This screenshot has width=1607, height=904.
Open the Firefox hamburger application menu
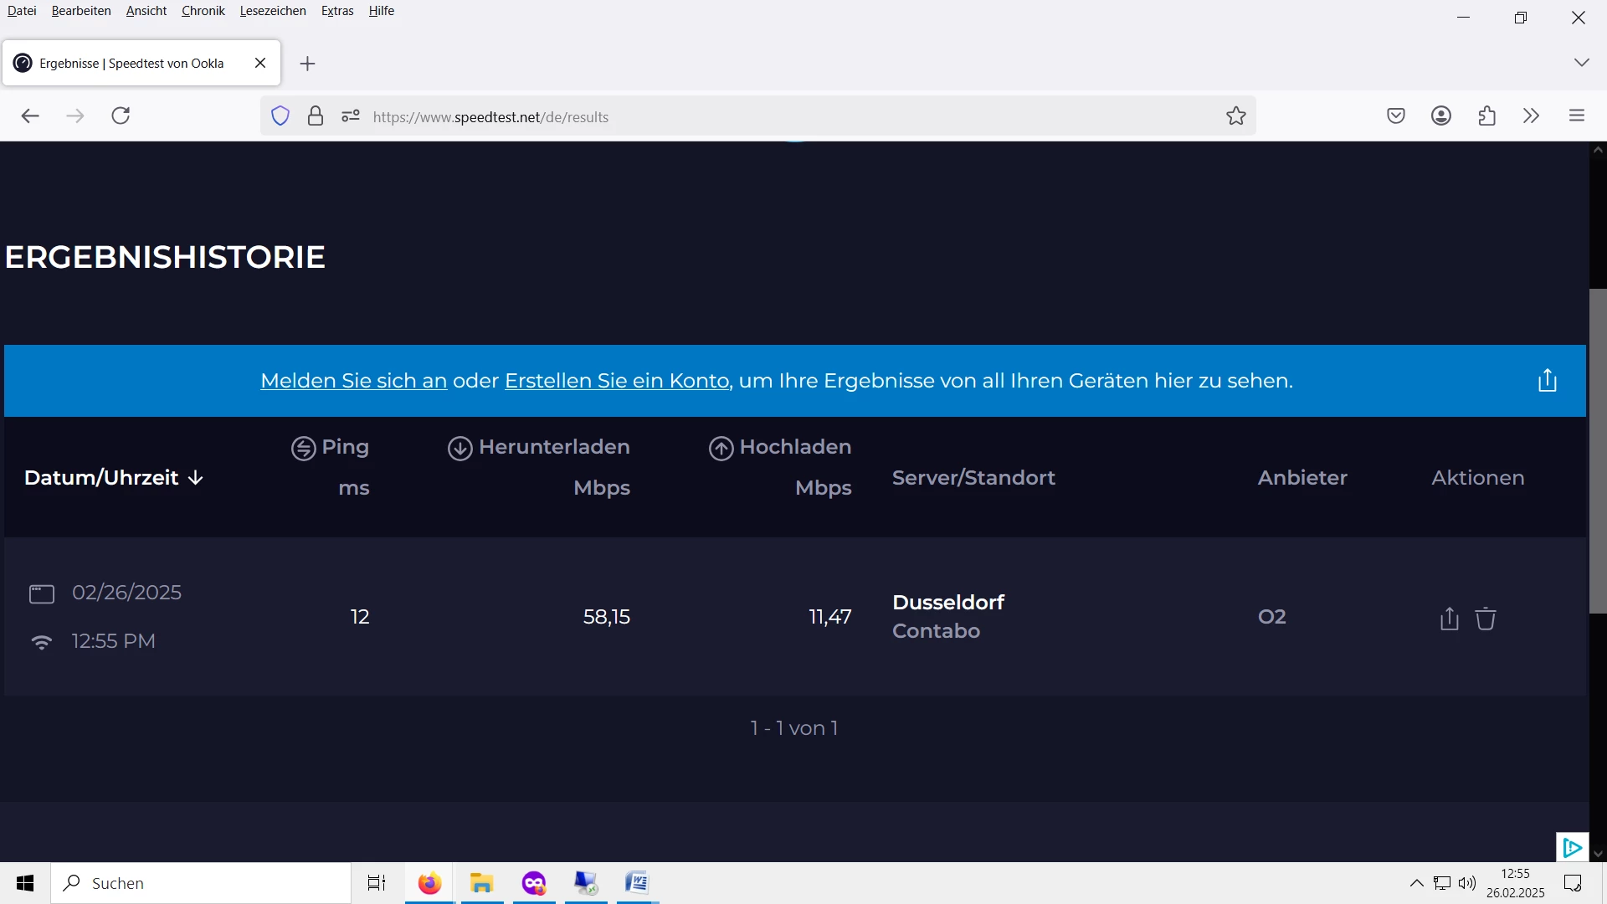point(1577,116)
